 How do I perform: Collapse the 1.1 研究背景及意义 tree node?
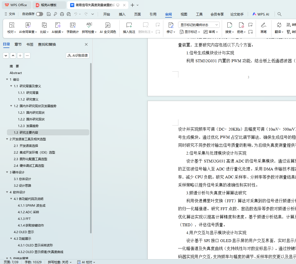pyautogui.click(x=11, y=86)
